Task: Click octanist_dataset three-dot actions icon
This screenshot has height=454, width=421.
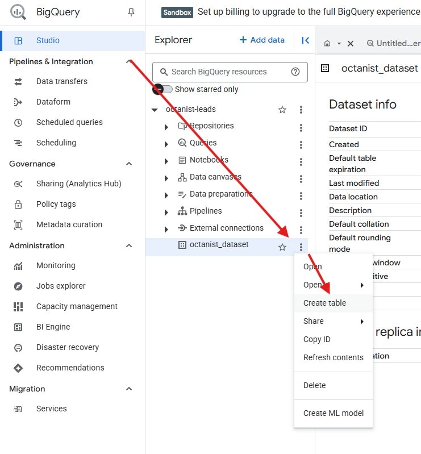Action: pos(301,247)
